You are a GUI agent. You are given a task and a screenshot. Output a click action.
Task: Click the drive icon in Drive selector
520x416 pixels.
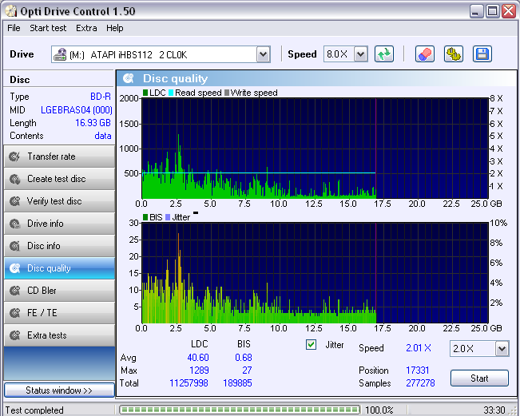[x=60, y=54]
